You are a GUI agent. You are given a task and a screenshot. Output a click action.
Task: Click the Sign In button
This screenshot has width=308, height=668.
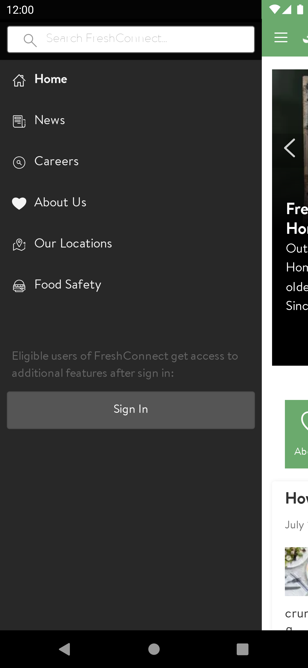click(131, 410)
